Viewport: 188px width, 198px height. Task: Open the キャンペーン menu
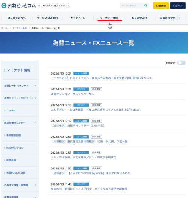click(x=78, y=18)
